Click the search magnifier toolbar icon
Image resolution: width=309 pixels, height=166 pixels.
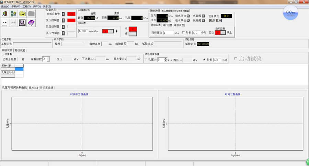point(22,23)
